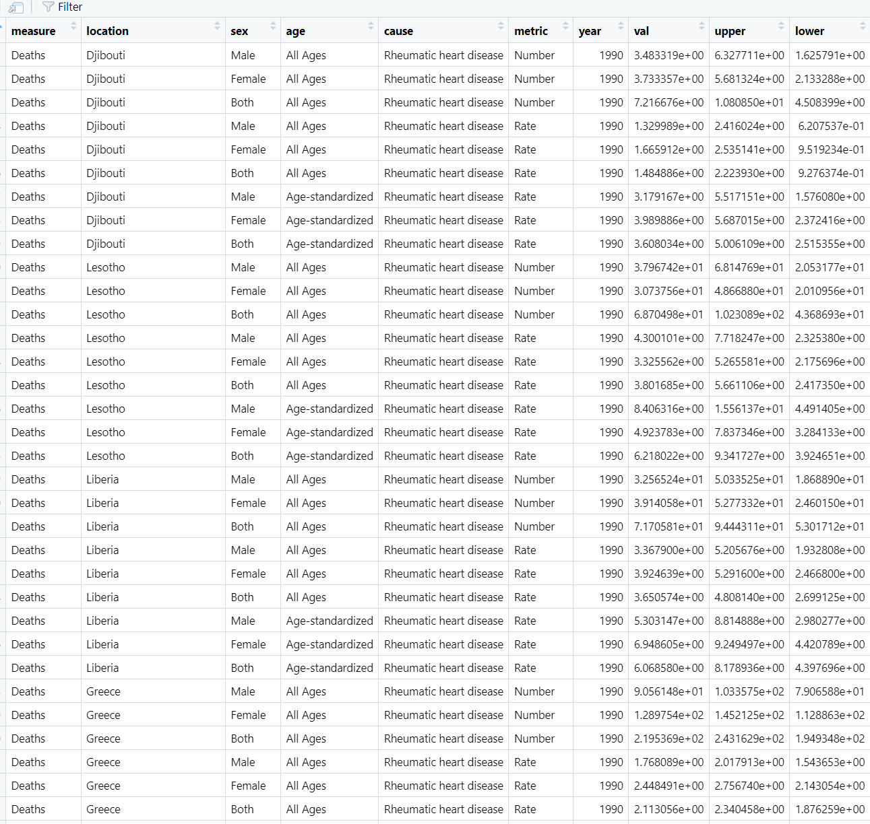Image resolution: width=870 pixels, height=824 pixels.
Task: Select upper cell 5.687015e+00
Action: (x=749, y=220)
